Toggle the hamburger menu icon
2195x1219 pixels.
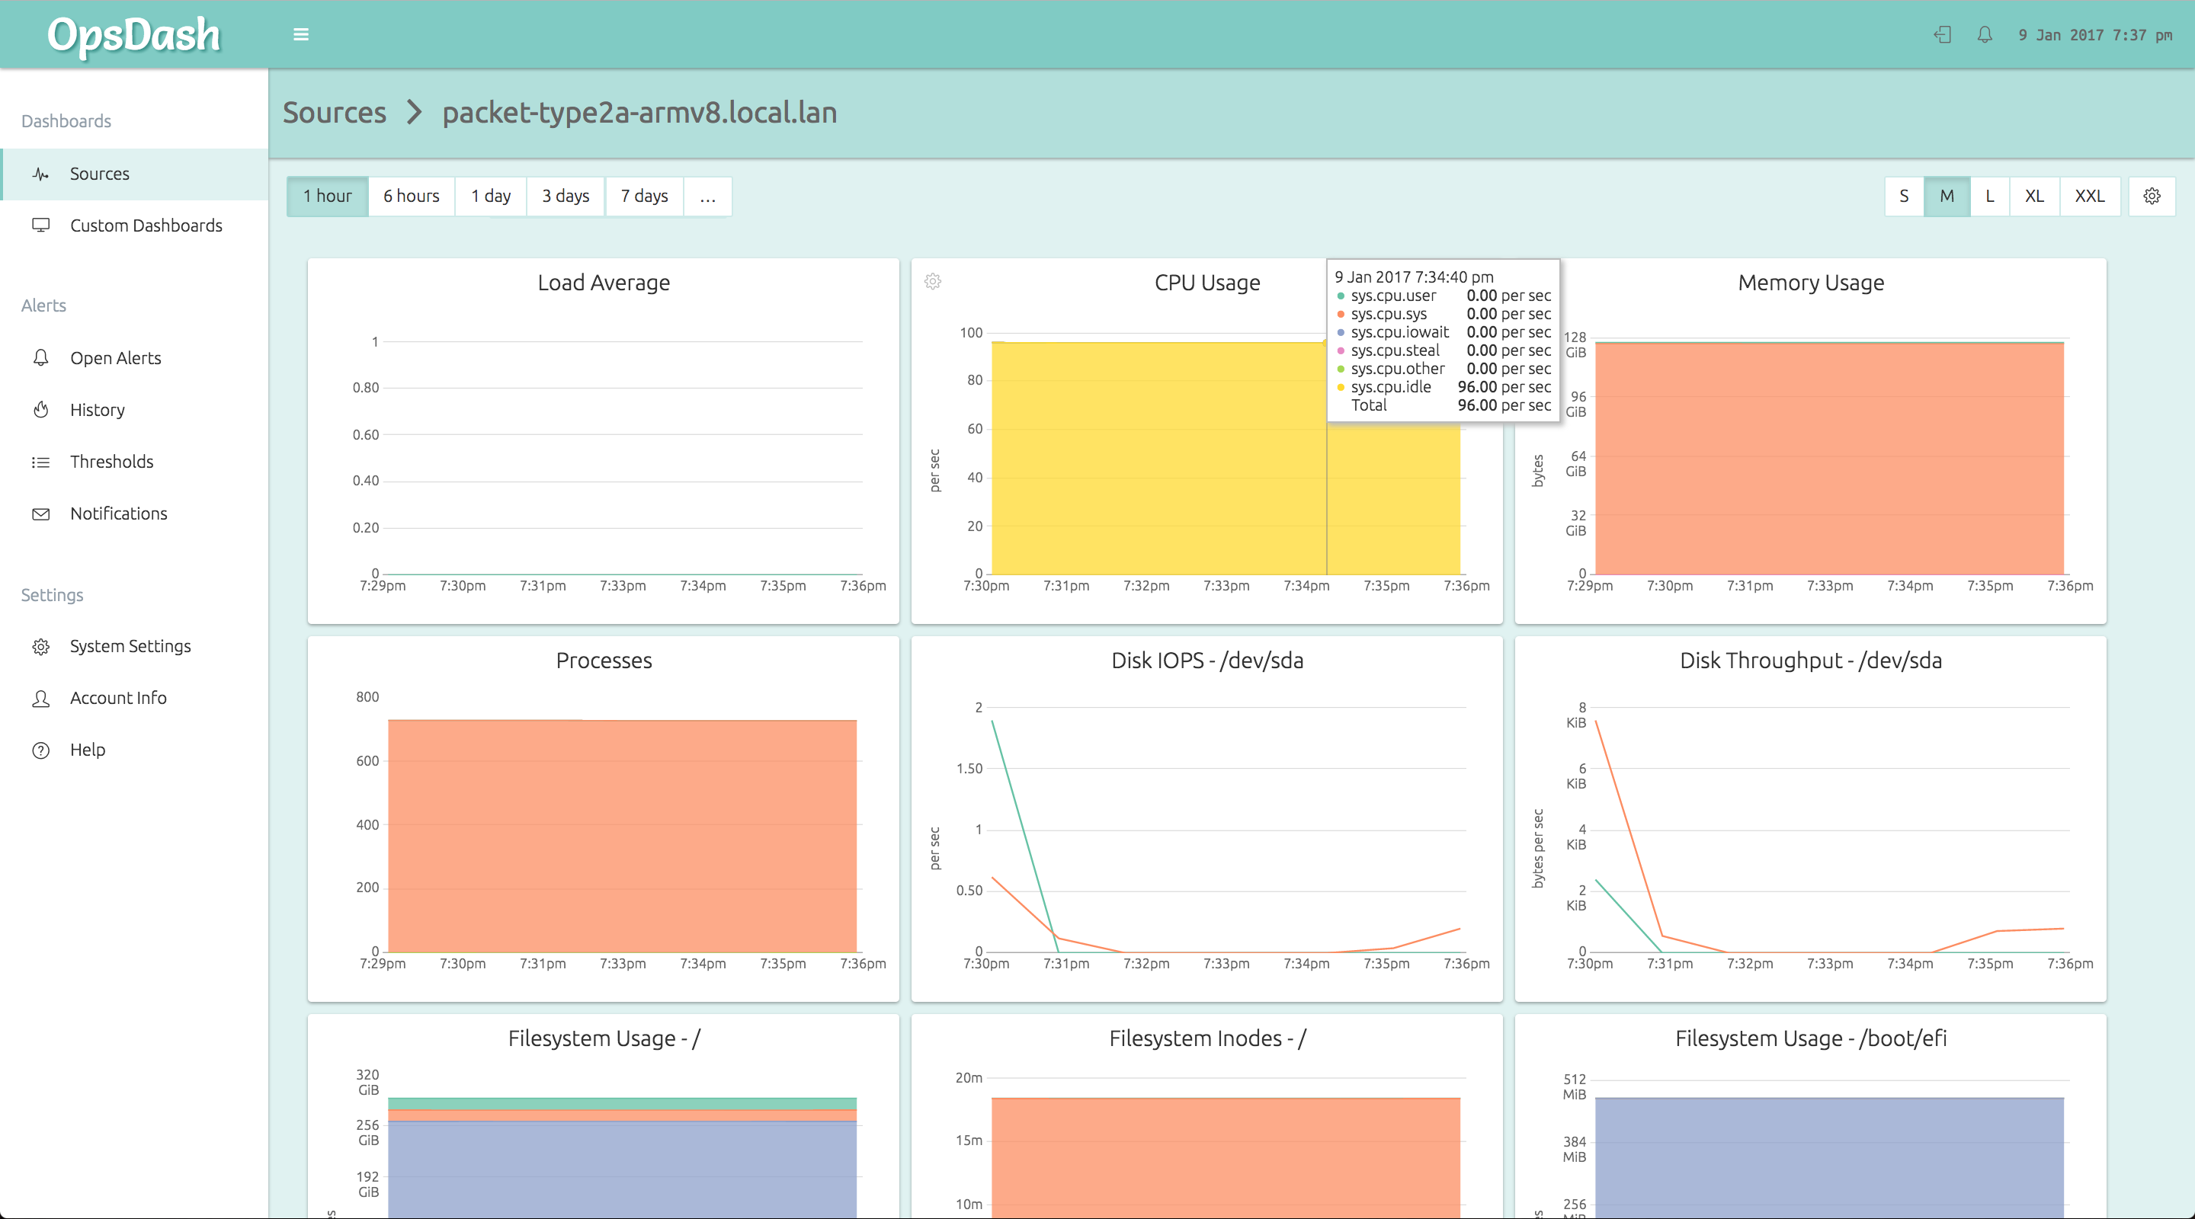pyautogui.click(x=301, y=35)
